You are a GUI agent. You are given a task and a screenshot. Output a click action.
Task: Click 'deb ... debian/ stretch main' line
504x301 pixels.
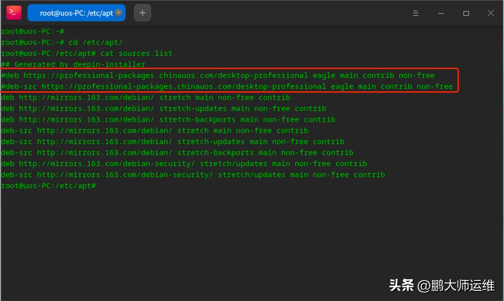coord(145,97)
